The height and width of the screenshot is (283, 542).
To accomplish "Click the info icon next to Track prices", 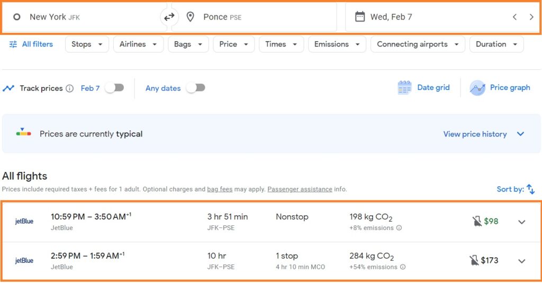I will 69,88.
